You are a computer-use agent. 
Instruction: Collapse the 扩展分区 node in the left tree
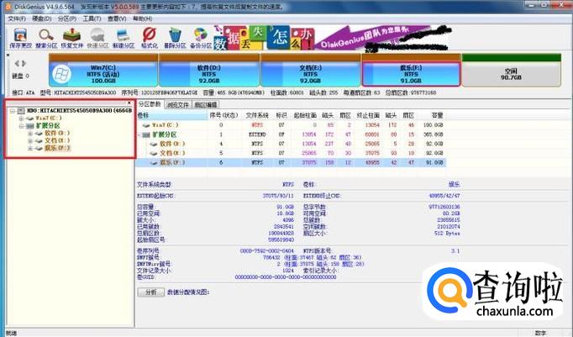(x=21, y=126)
